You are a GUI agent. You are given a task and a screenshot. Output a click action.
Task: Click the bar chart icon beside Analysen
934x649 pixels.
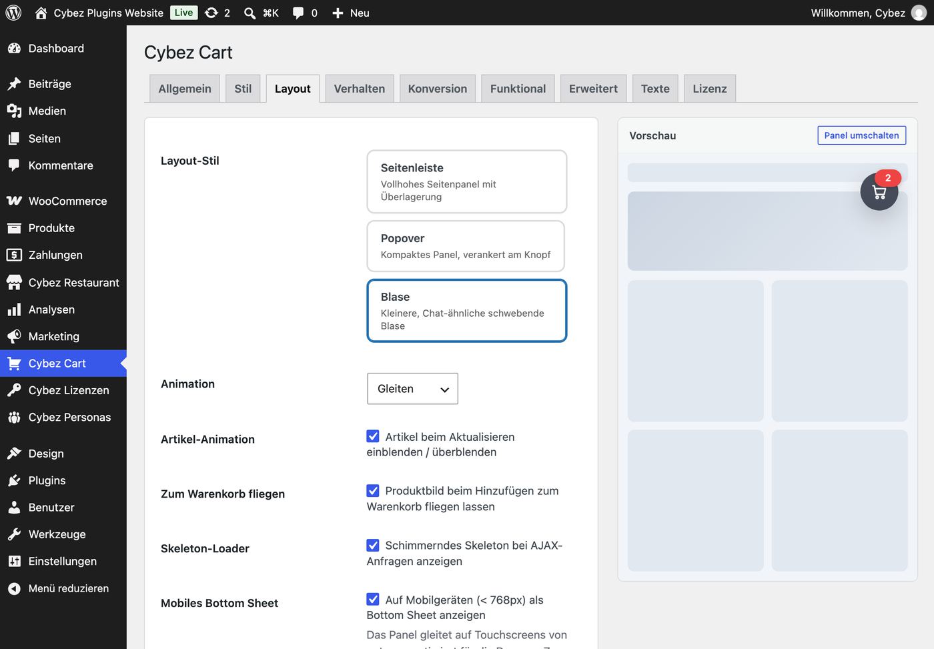click(x=14, y=309)
